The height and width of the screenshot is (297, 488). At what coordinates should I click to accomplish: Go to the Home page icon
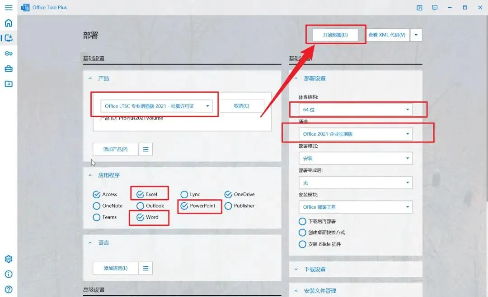(9, 23)
